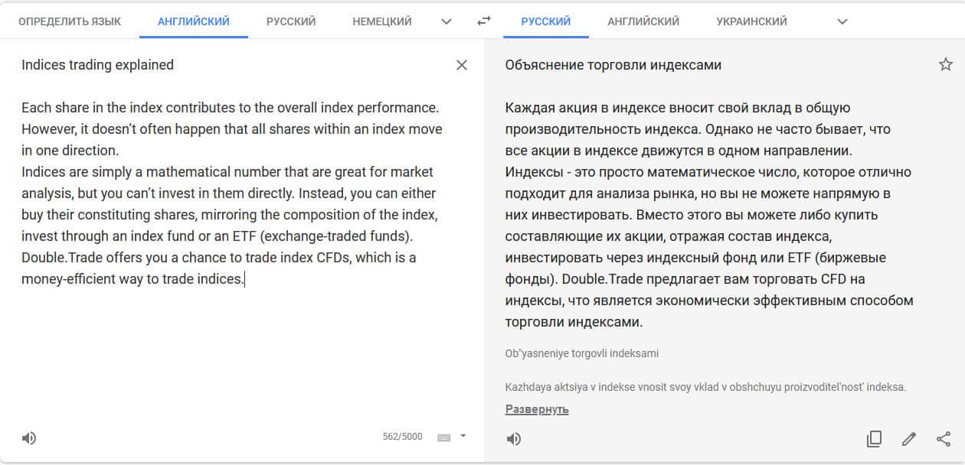Listen to the English source text
The height and width of the screenshot is (465, 965).
pyautogui.click(x=29, y=438)
